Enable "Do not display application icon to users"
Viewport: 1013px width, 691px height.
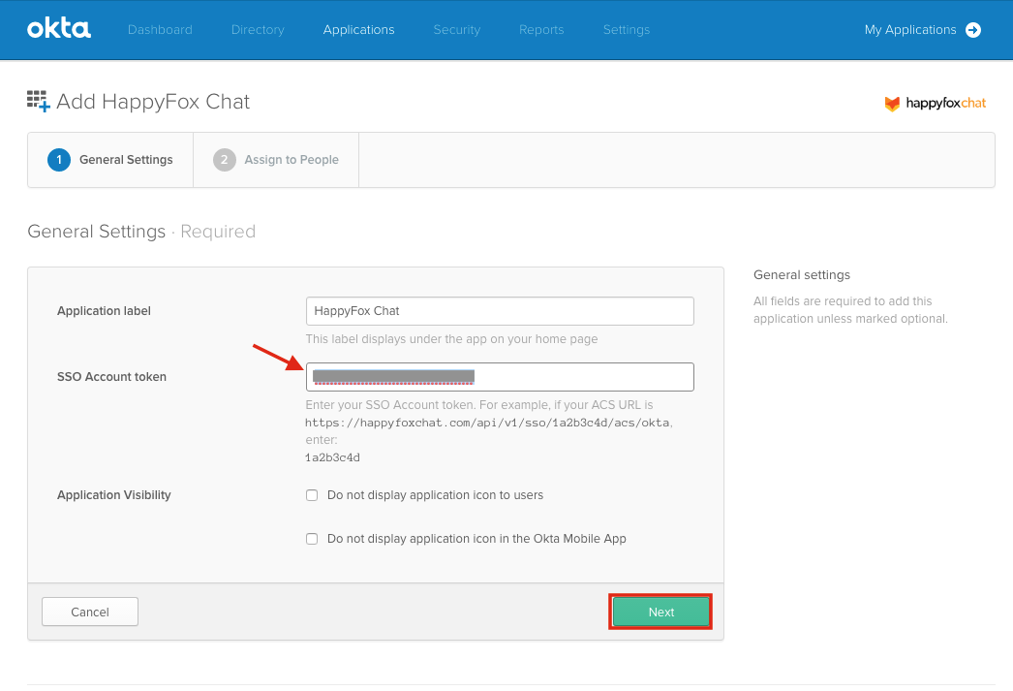pos(312,494)
